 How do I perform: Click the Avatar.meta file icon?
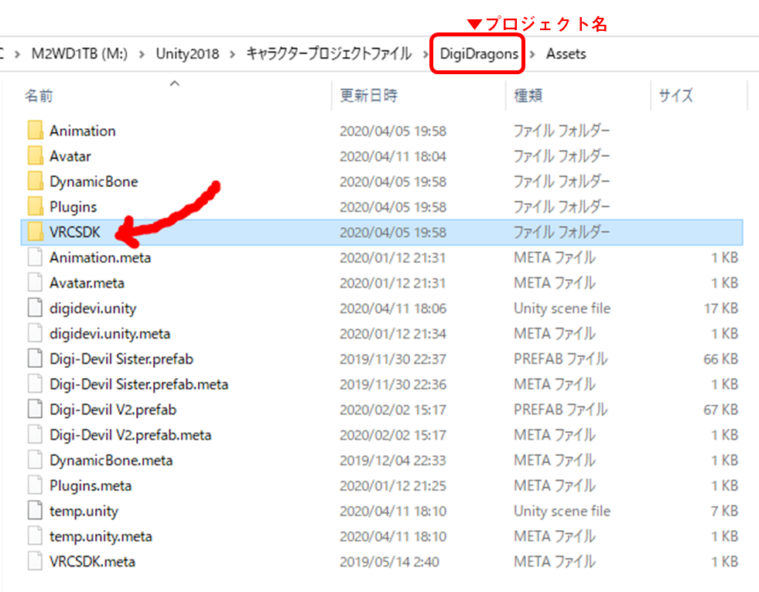coord(35,282)
